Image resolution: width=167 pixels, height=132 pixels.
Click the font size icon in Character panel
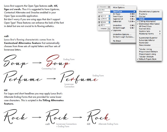click(99, 16)
